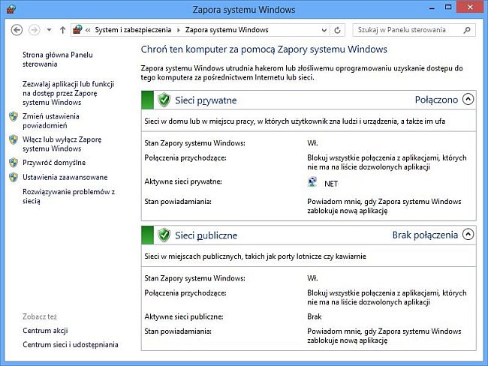Open the address bar history dropdown

tap(324, 30)
